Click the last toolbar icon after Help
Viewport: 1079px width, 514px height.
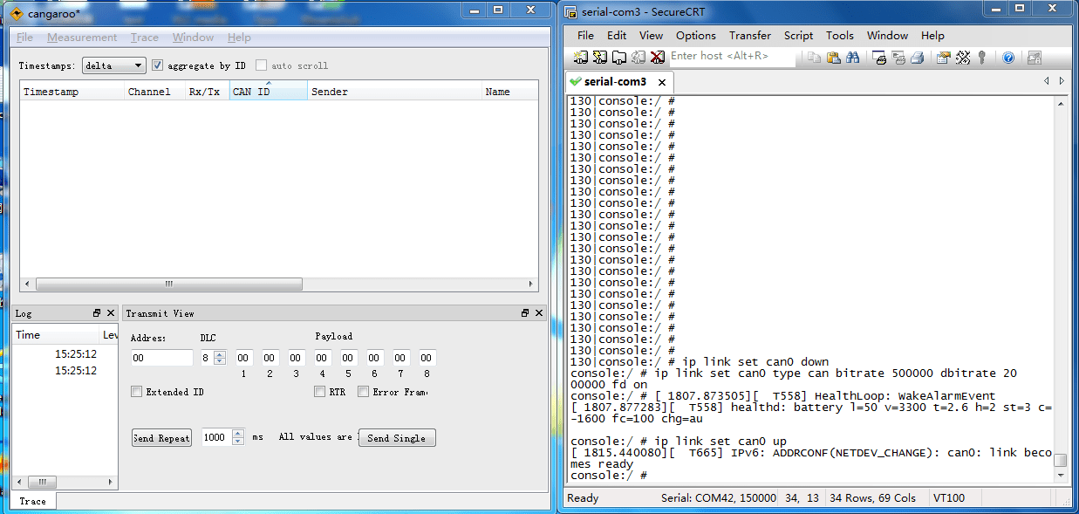(x=1035, y=58)
